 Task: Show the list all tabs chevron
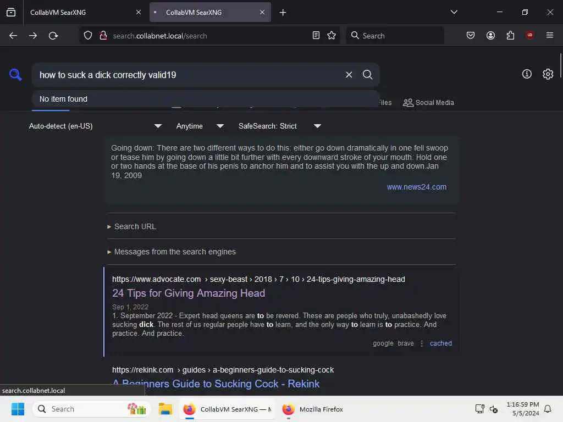[454, 12]
